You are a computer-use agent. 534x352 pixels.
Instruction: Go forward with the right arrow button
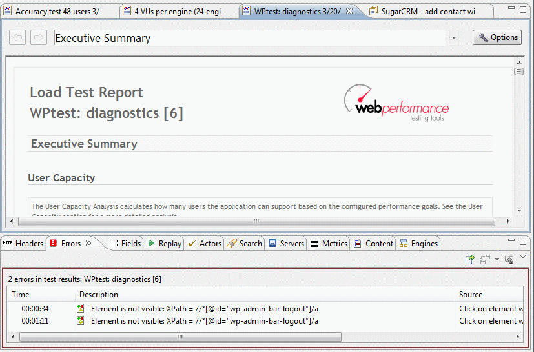point(39,37)
